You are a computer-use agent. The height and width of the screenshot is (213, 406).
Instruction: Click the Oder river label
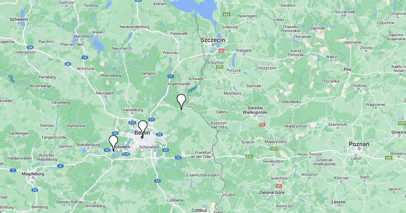pyautogui.click(x=193, y=90)
